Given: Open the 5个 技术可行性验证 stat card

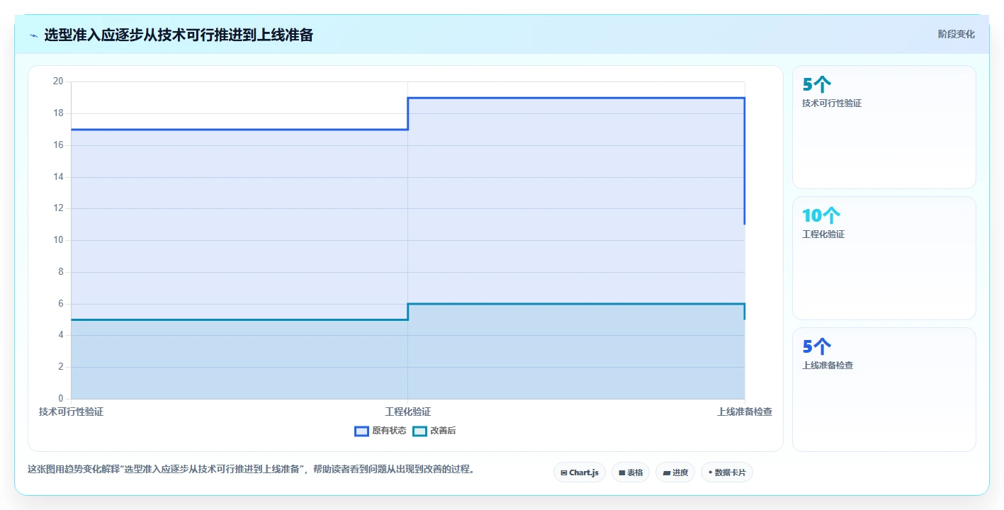Looking at the screenshot, I should coord(884,127).
